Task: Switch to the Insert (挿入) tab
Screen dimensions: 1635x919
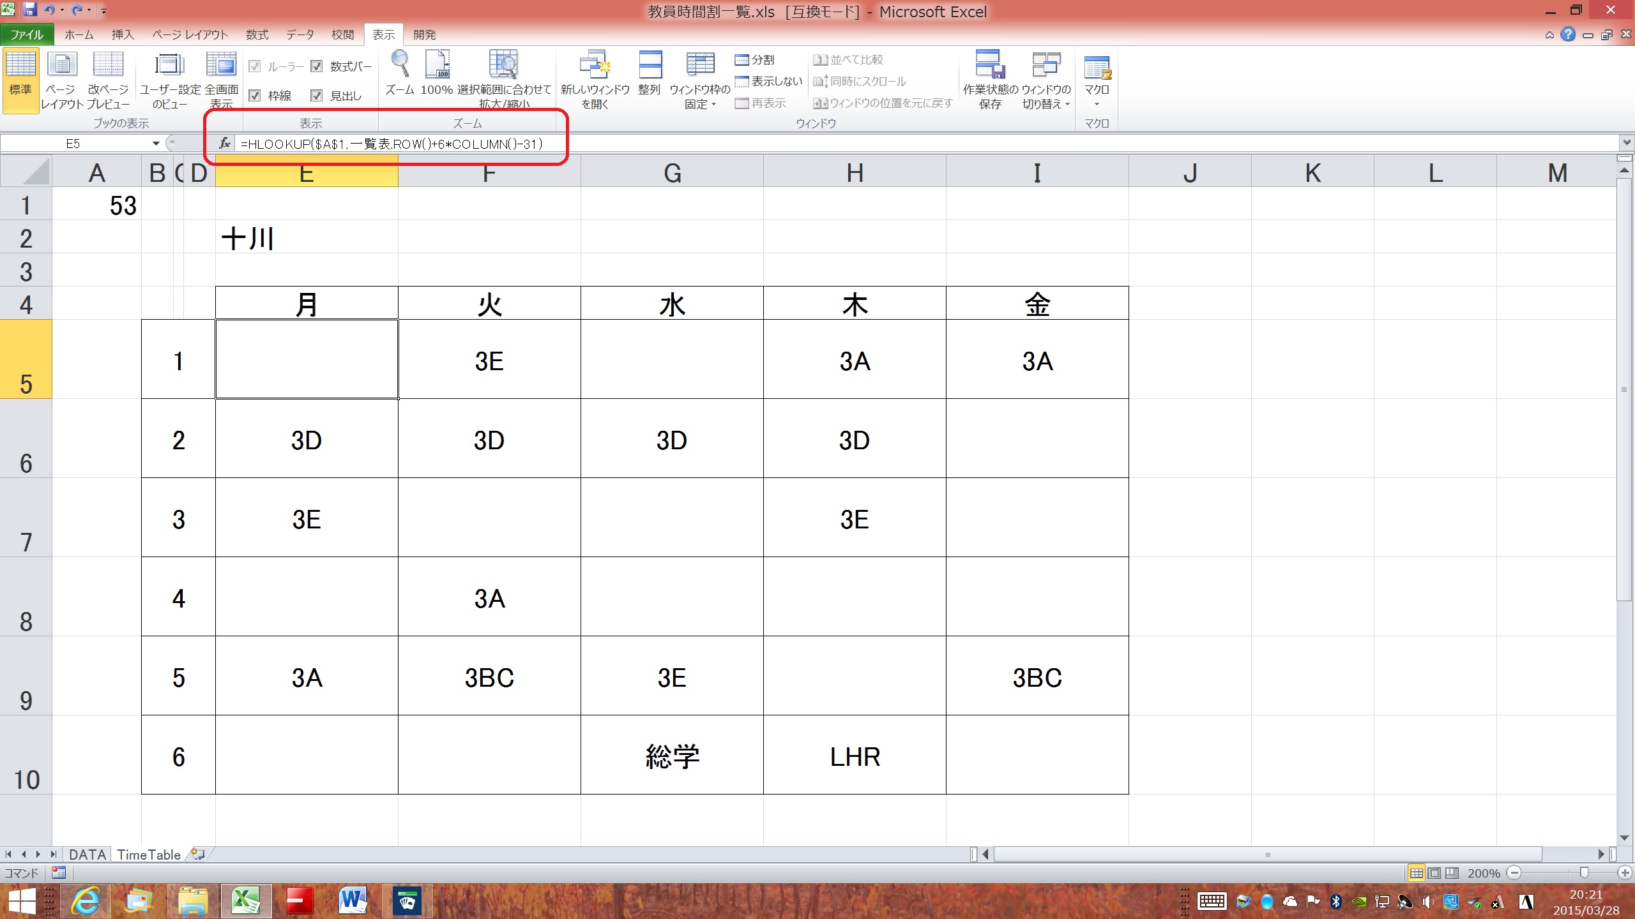Action: click(123, 34)
